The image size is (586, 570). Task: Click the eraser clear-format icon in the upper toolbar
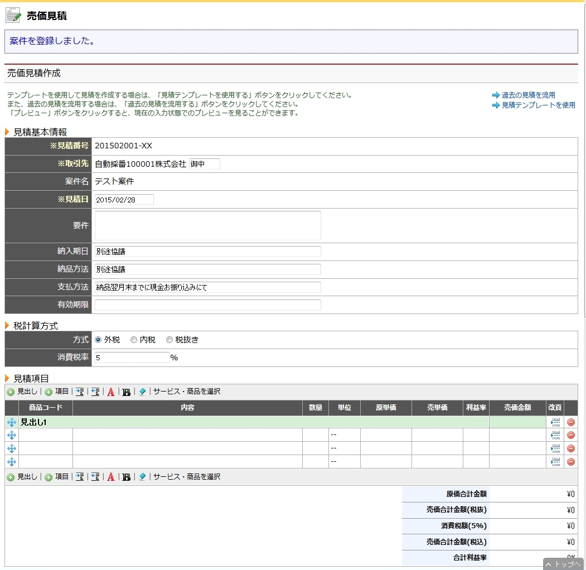click(x=142, y=392)
